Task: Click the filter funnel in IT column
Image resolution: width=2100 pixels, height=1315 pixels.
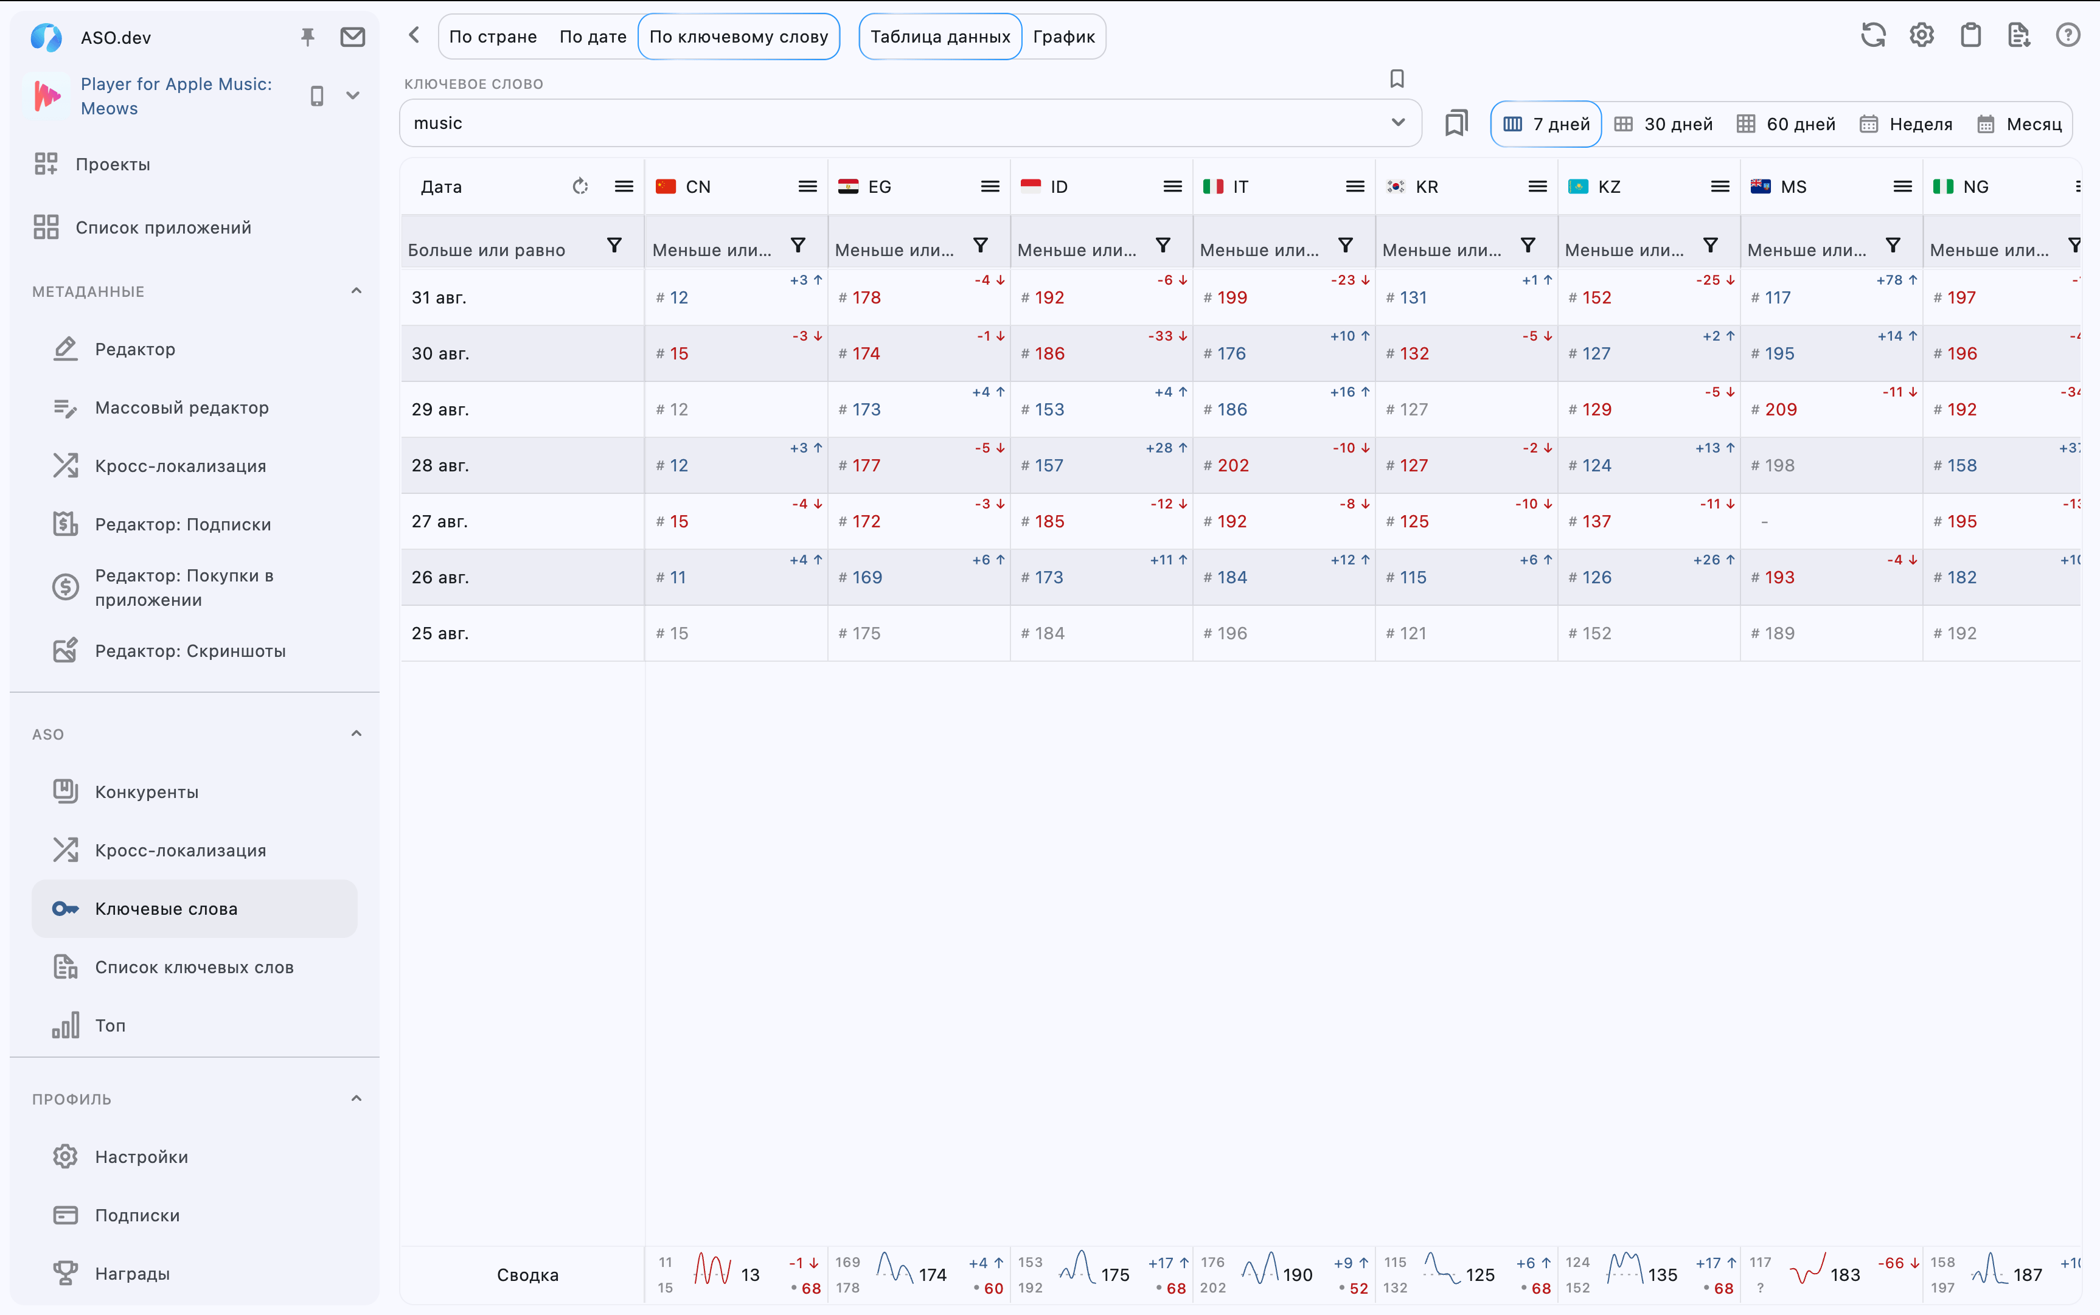Action: 1345,246
